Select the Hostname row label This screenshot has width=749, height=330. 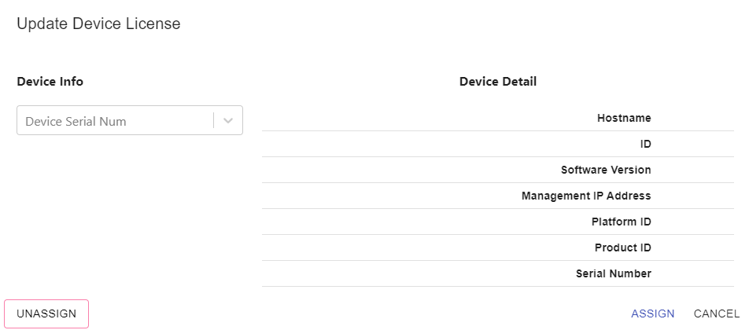(x=624, y=118)
